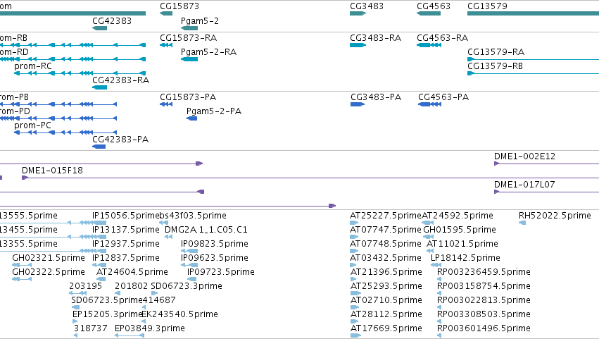Image resolution: width=599 pixels, height=339 pixels.
Task: Click the CG13579 gene label
Action: (488, 6)
